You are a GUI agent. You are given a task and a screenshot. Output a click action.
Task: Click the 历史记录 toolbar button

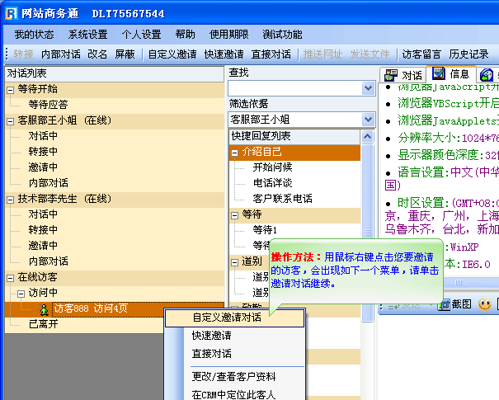(469, 54)
